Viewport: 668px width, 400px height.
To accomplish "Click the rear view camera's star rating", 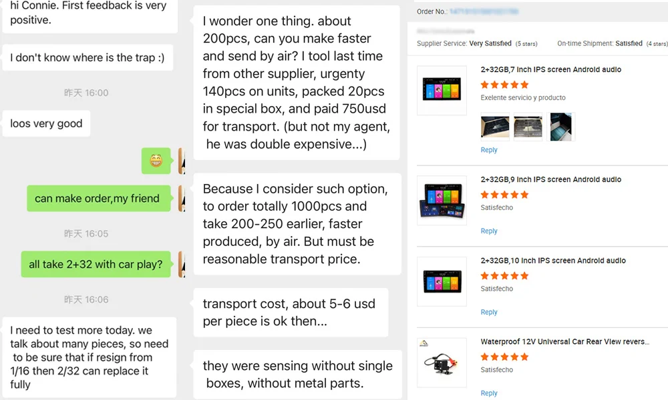I will 504,357.
